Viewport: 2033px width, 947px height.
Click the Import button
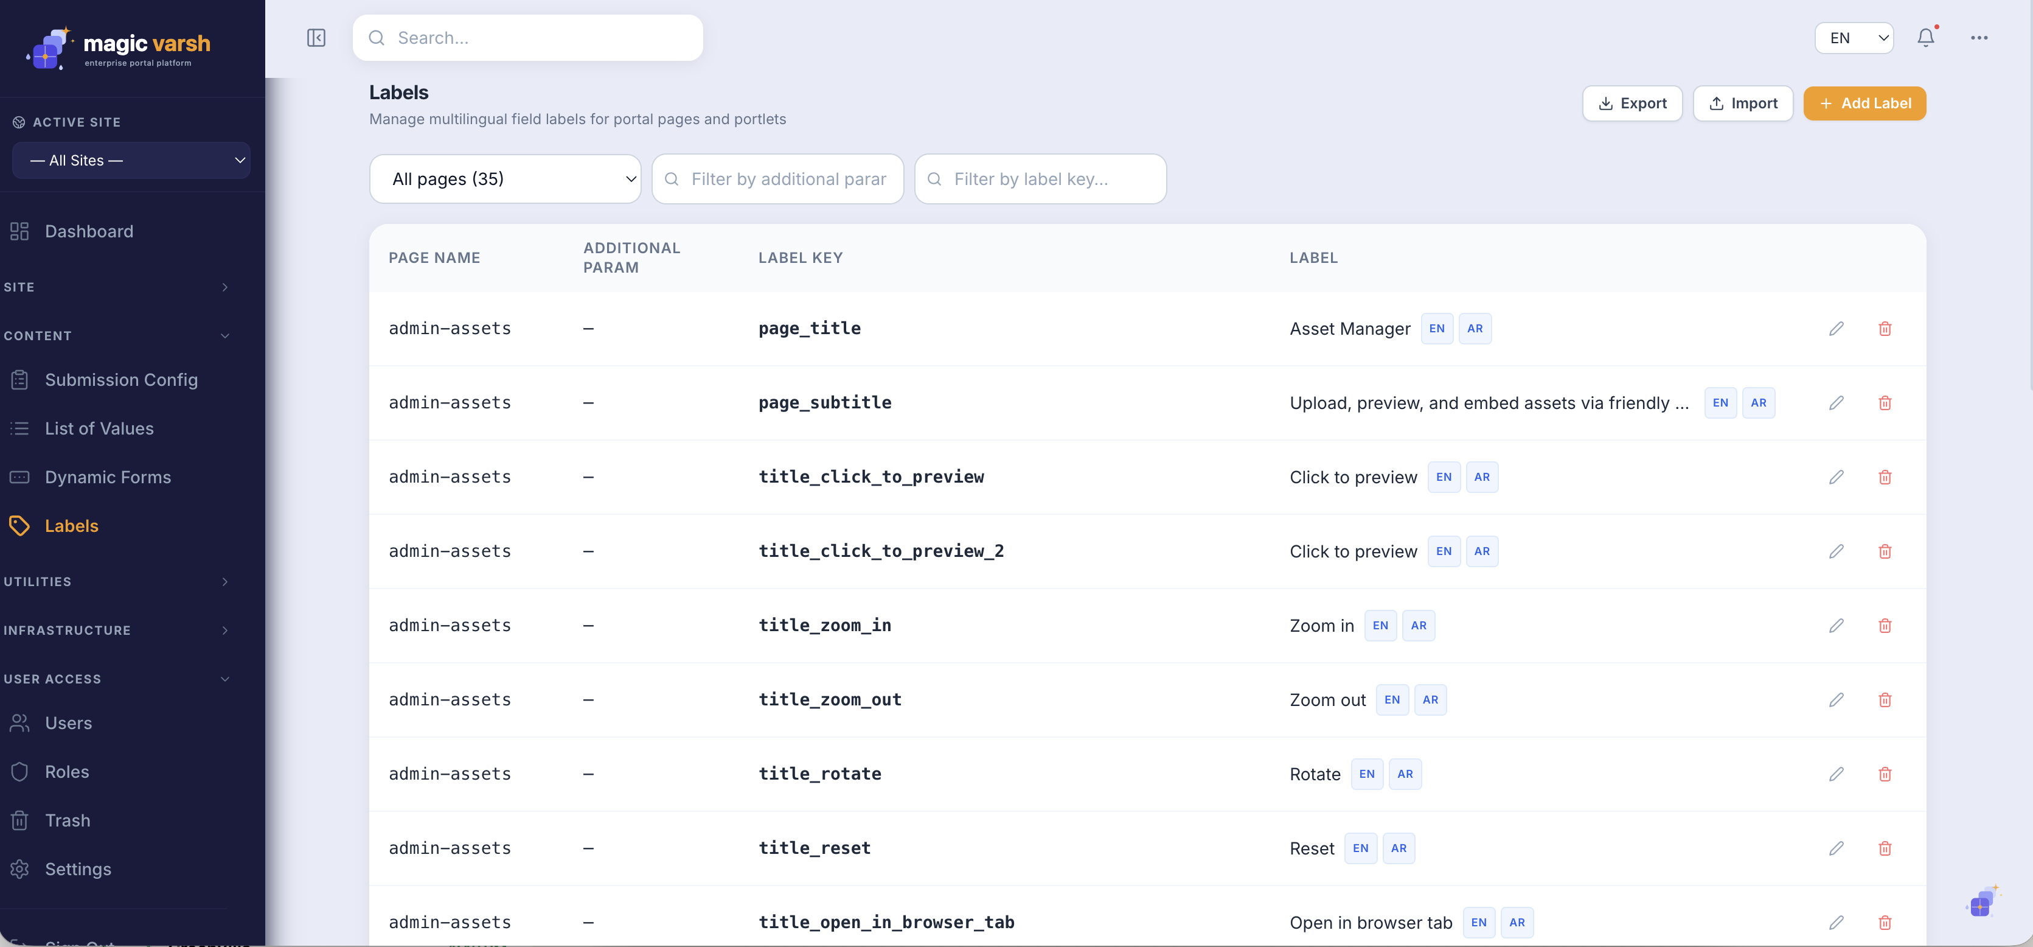tap(1743, 103)
